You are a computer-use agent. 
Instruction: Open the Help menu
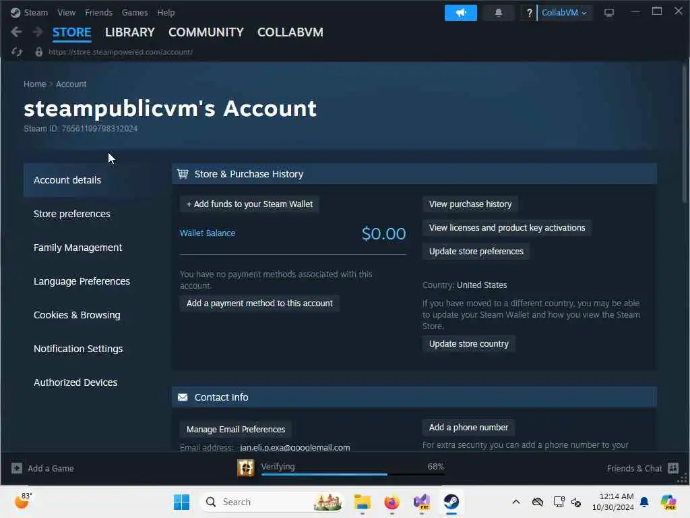[166, 13]
